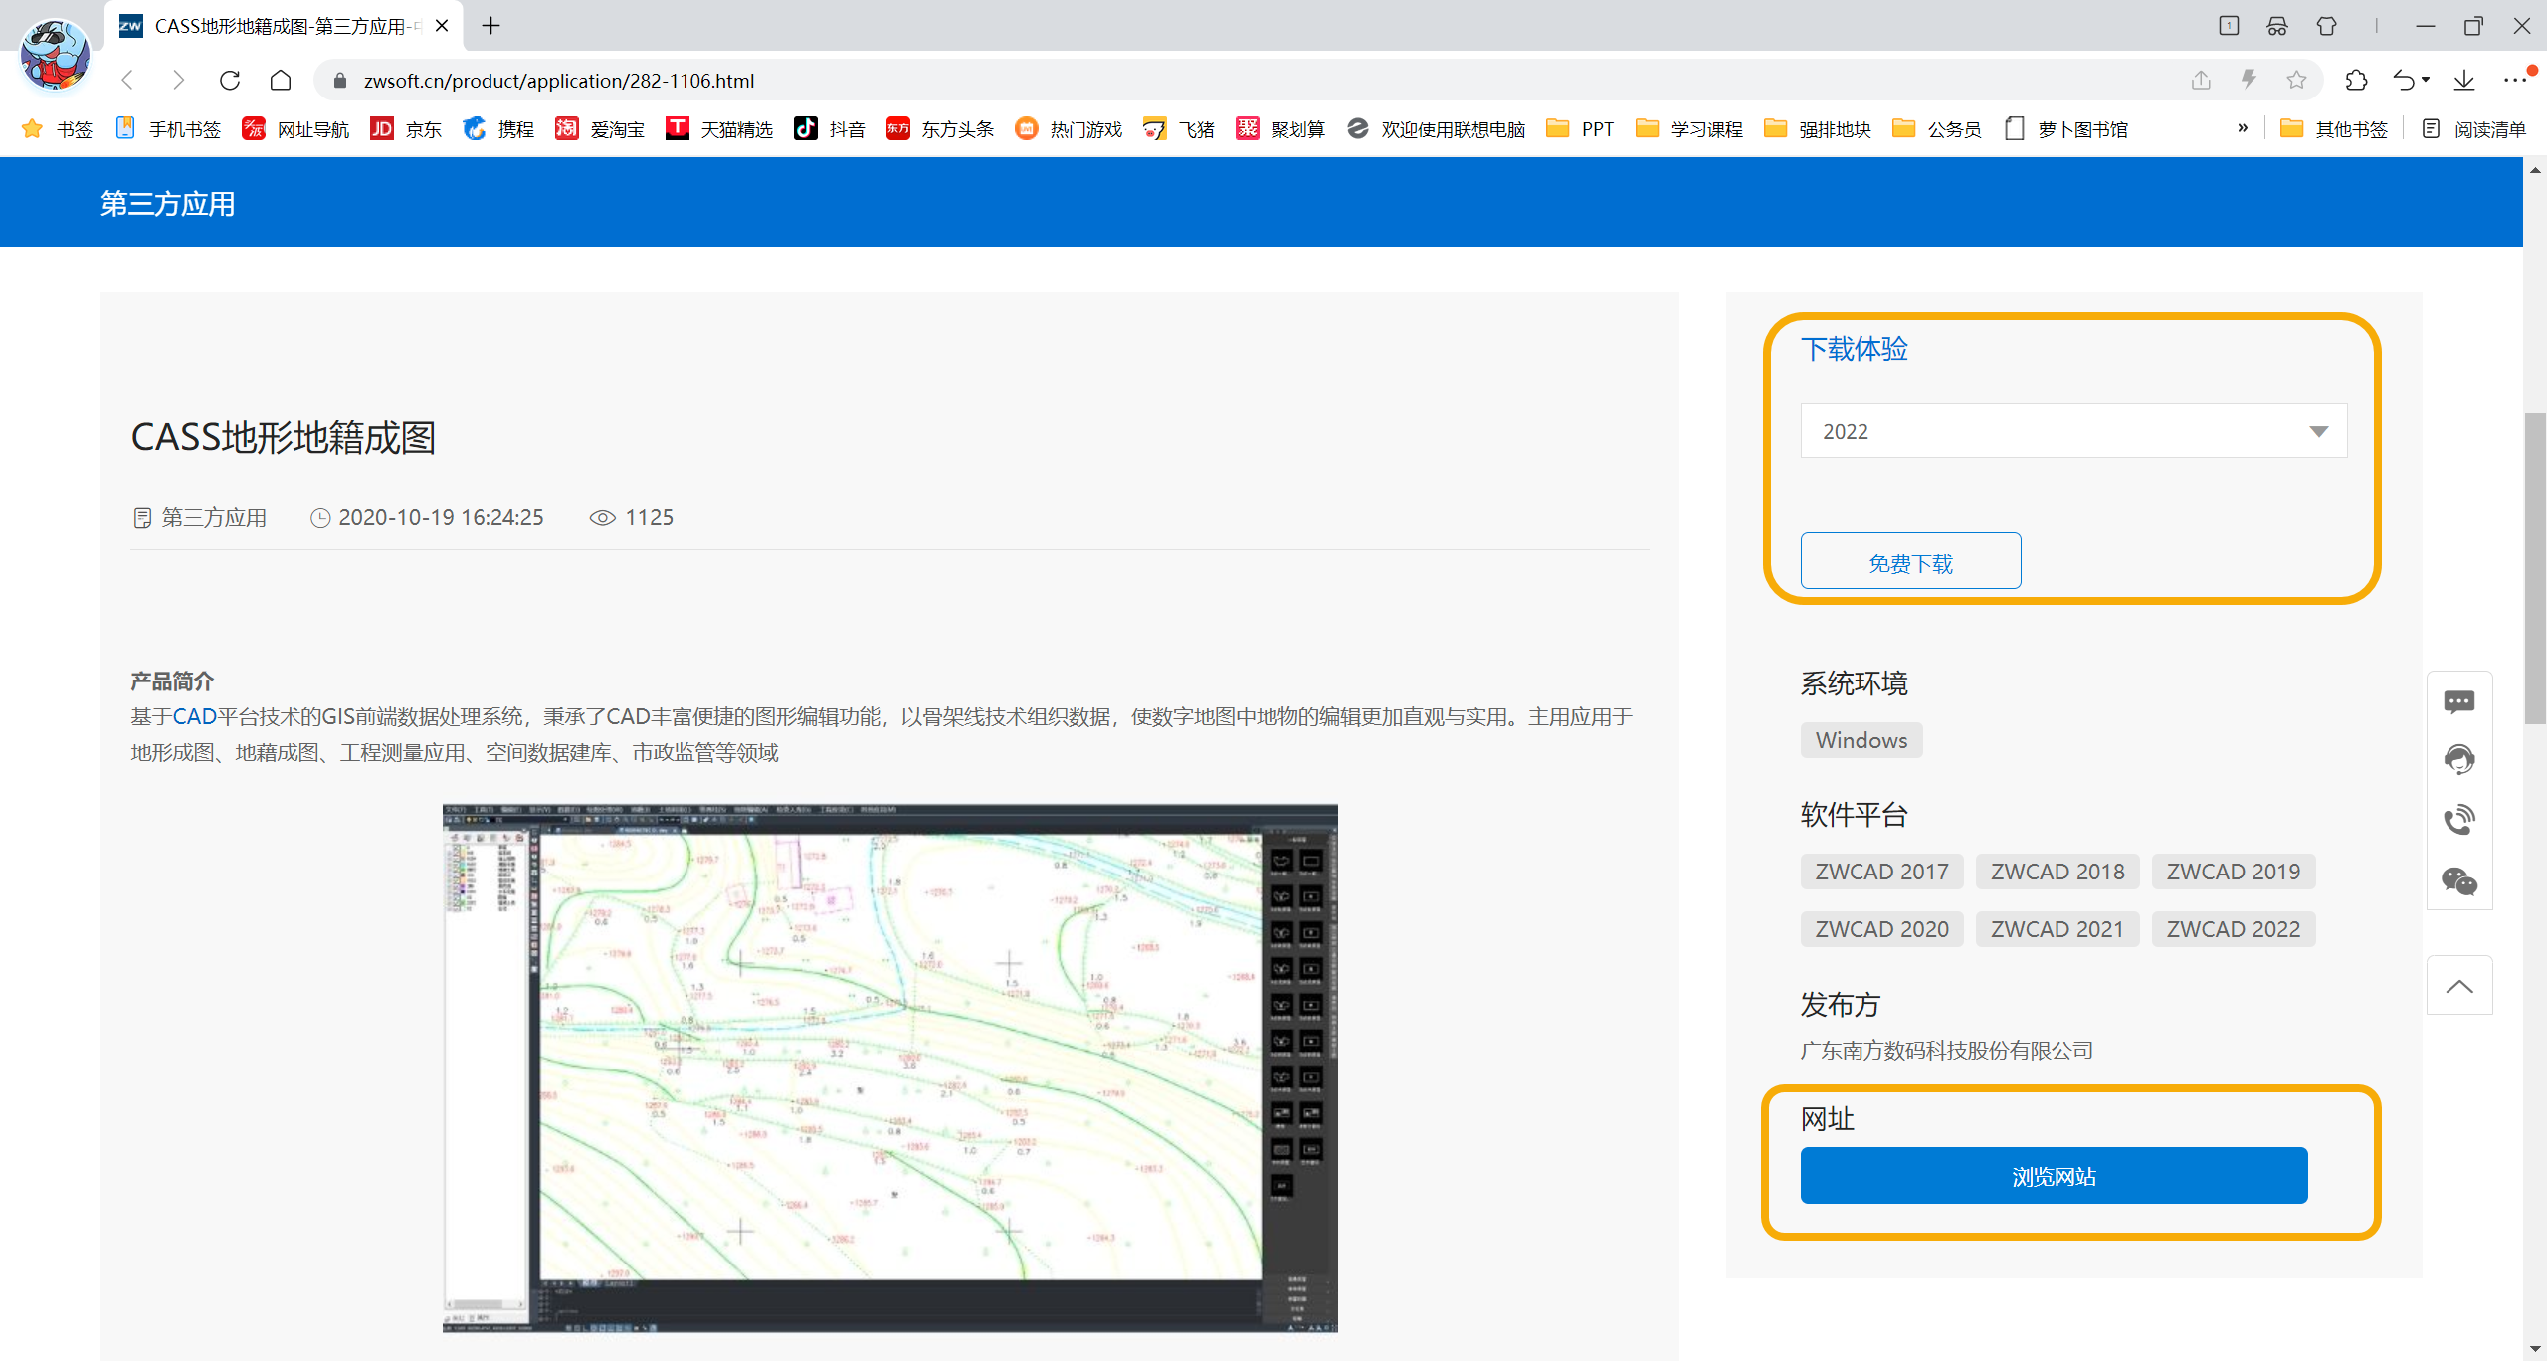Open the browser home page
Image resolution: width=2547 pixels, height=1361 pixels.
pyautogui.click(x=281, y=80)
